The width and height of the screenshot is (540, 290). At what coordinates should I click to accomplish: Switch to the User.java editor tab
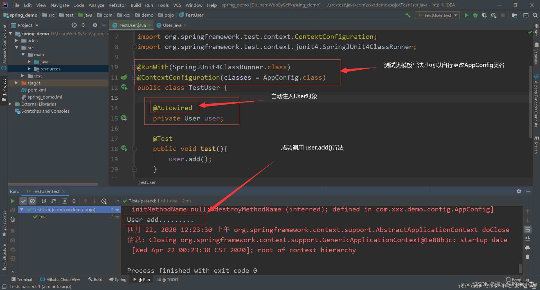172,25
